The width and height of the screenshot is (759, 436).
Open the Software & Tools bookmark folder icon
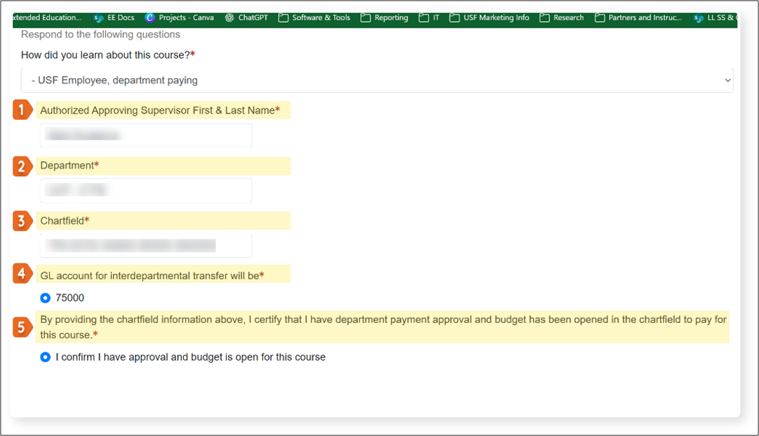click(283, 18)
